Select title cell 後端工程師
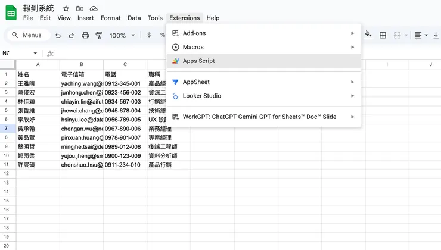This screenshot has height=250, width=441. pos(169,146)
